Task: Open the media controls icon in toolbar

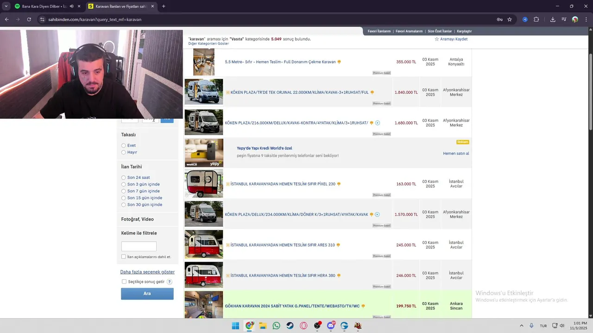Action: [564, 19]
